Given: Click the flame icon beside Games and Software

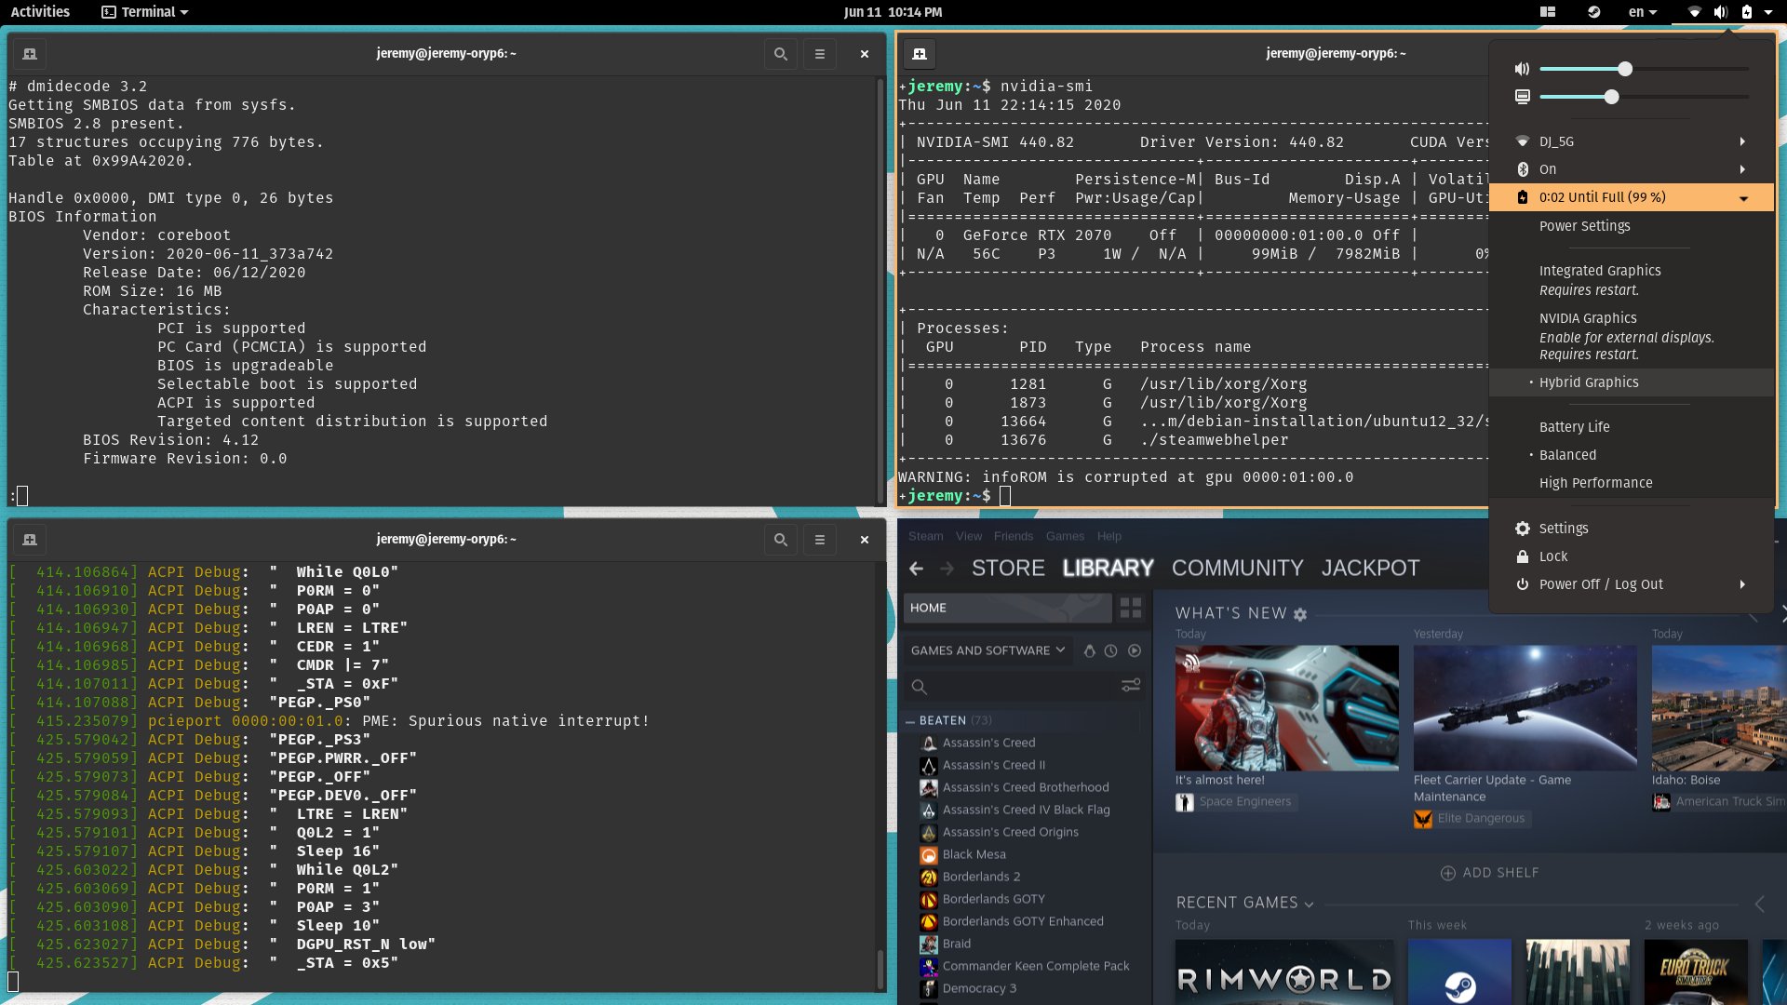Looking at the screenshot, I should [1090, 651].
